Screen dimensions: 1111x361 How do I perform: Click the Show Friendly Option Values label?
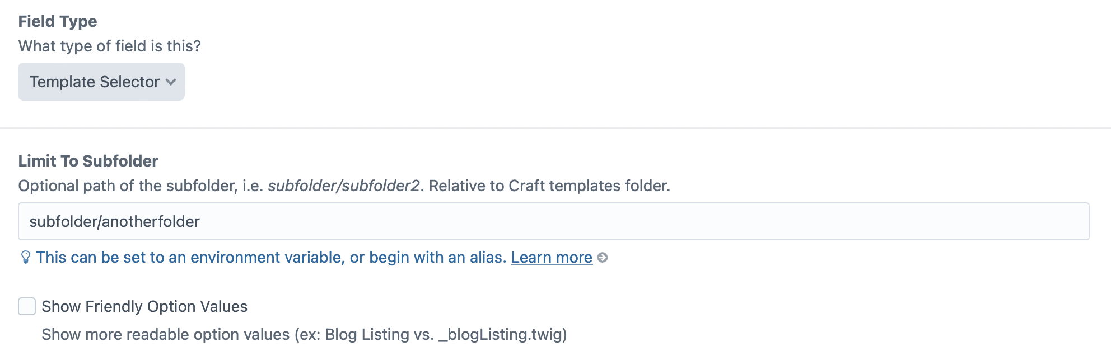[144, 306]
